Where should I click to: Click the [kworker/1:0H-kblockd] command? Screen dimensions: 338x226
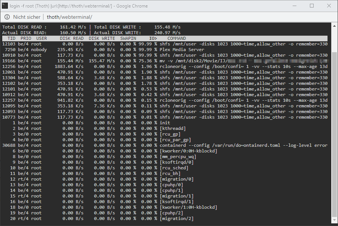[x=188, y=207]
